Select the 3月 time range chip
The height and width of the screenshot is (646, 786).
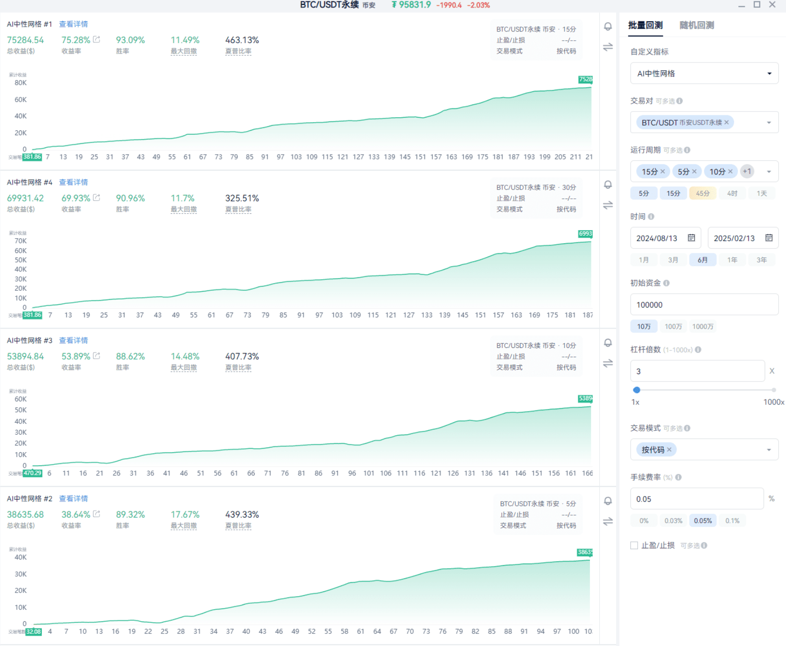[673, 260]
